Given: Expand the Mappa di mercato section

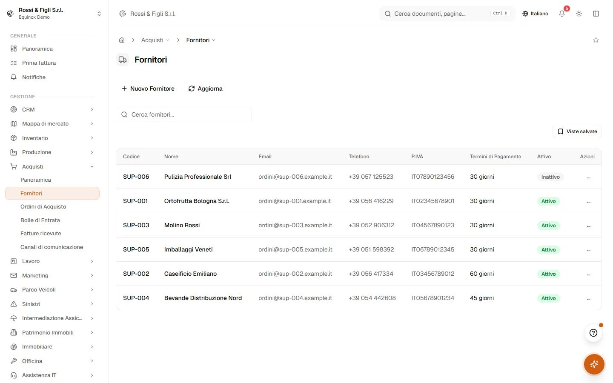Looking at the screenshot, I should pos(52,124).
